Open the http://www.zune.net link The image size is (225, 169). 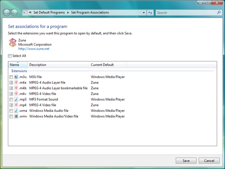click(x=34, y=49)
